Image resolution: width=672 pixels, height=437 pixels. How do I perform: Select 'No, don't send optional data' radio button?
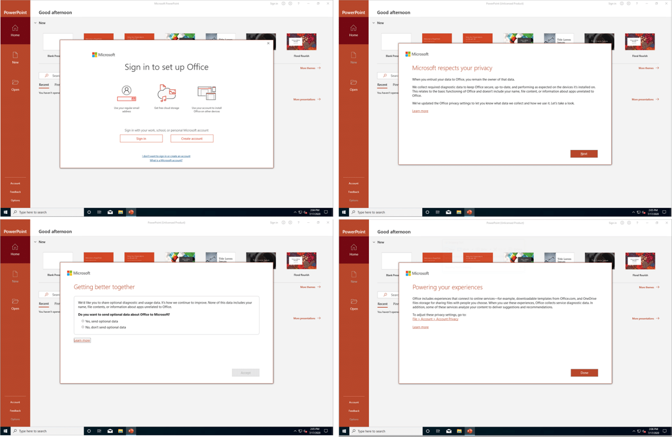83,327
